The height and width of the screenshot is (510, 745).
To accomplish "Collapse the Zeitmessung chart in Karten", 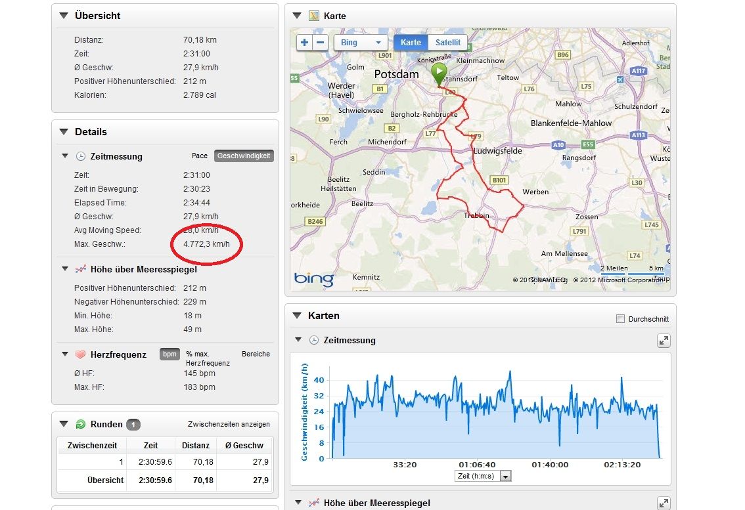I will click(298, 339).
